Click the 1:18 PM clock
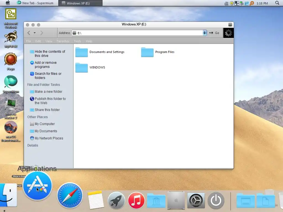 pyautogui.click(x=262, y=3)
